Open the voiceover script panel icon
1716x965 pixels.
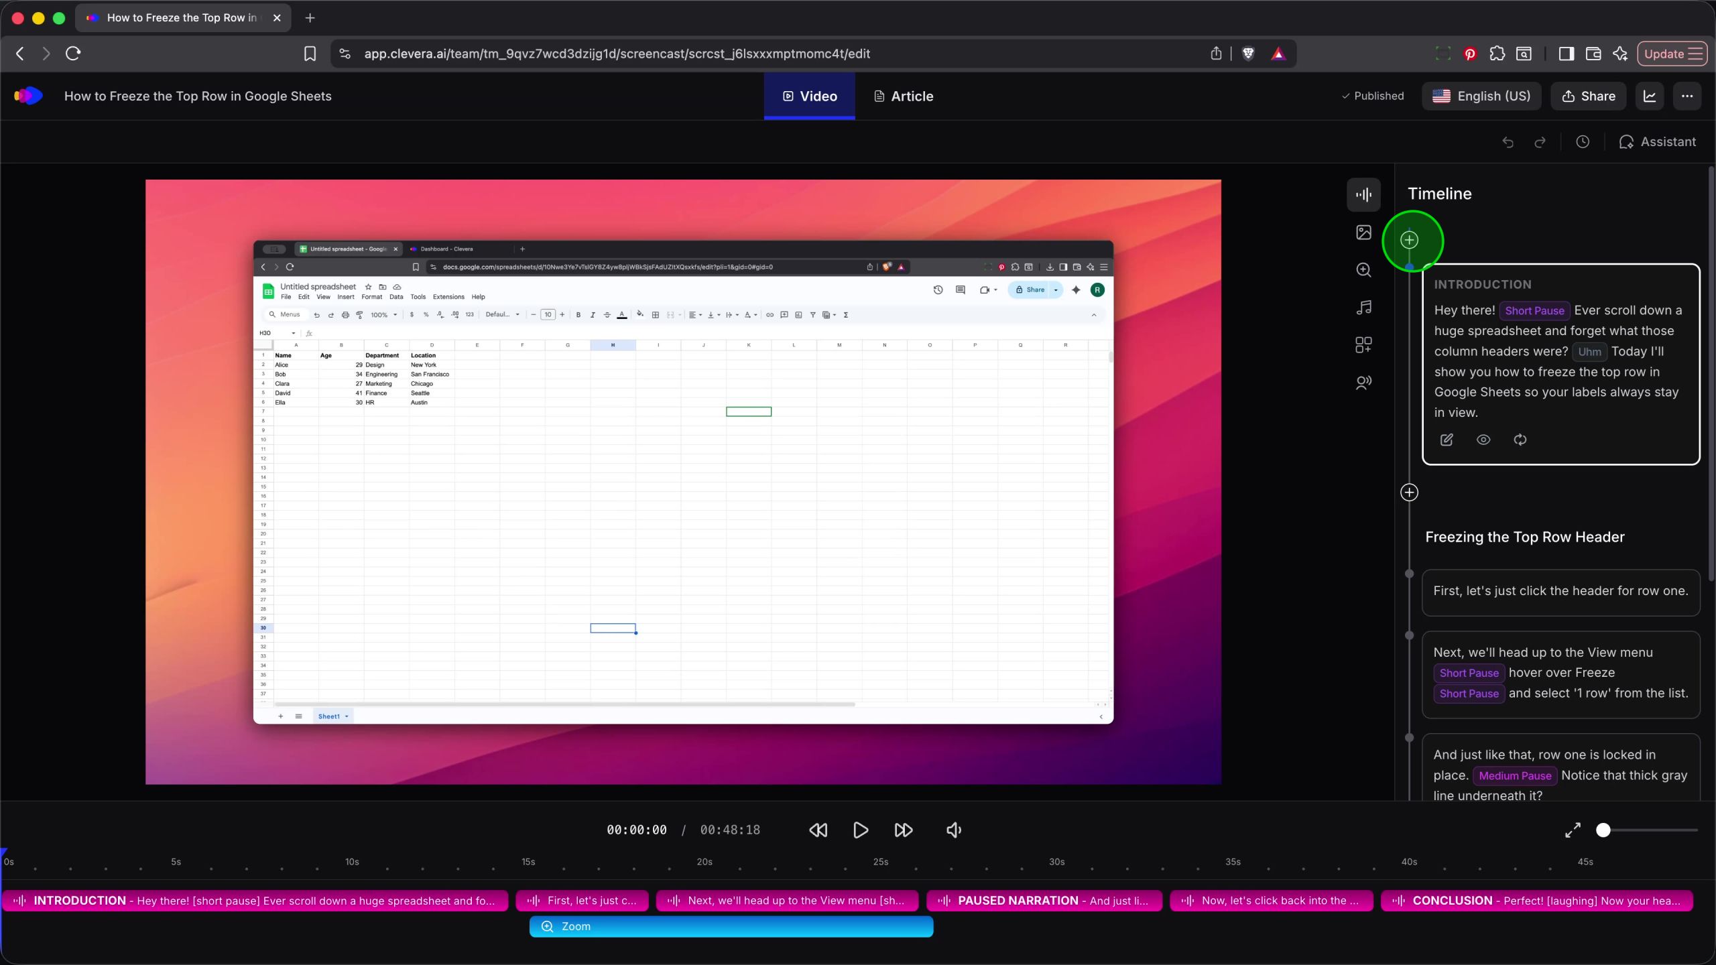pyautogui.click(x=1363, y=195)
